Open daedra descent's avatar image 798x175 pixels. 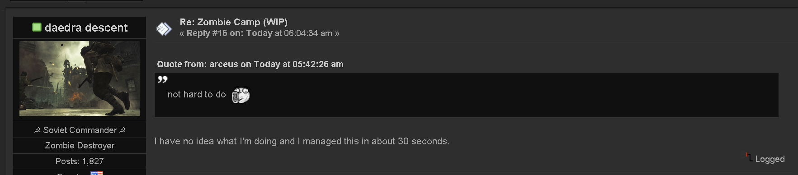click(x=80, y=78)
